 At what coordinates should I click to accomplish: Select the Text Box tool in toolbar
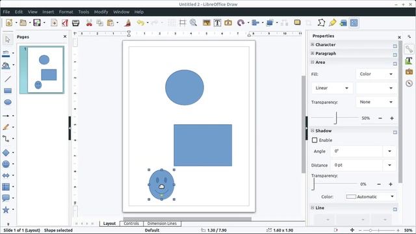pyautogui.click(x=217, y=23)
